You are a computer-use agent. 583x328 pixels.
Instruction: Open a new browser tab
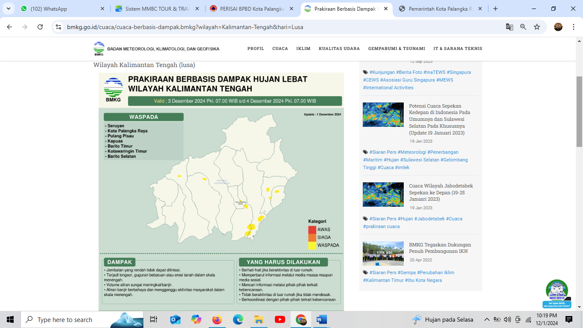coord(495,9)
